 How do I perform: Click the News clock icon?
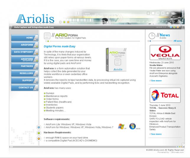[x=152, y=36]
